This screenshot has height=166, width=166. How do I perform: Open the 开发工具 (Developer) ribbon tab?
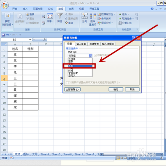(x=94, y=9)
